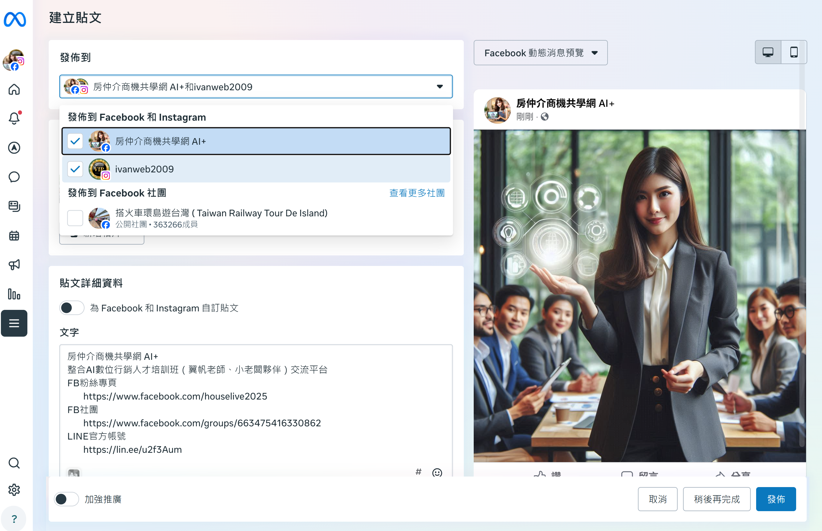The width and height of the screenshot is (822, 531).
Task: Check the Taiwan Railway Tour De Island group
Action: 75,218
